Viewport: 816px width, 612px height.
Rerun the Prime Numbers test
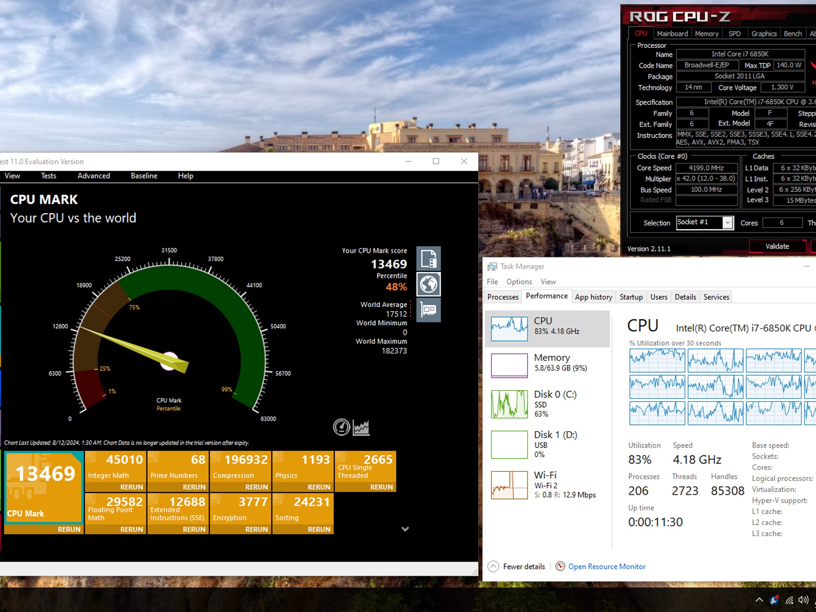[x=194, y=487]
